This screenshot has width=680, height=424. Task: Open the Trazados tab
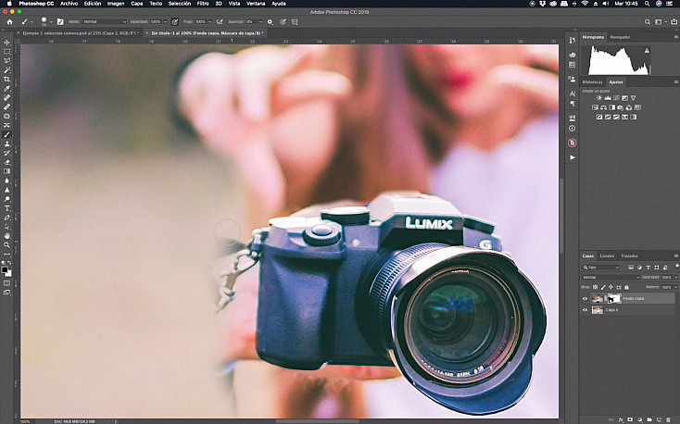pyautogui.click(x=629, y=256)
